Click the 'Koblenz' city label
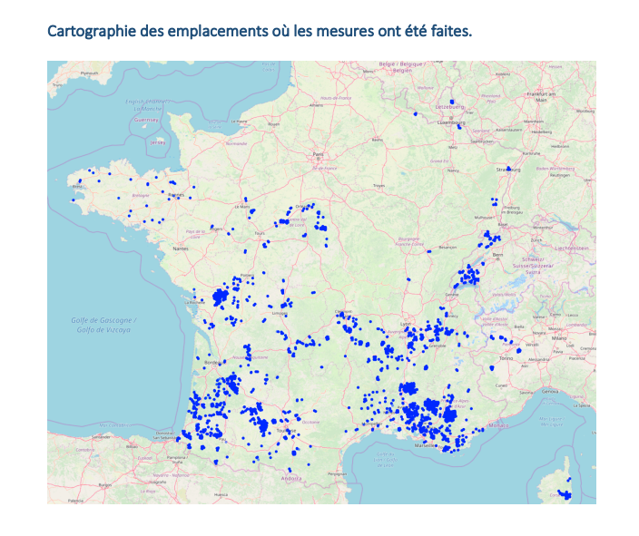This screenshot has width=639, height=536. click(x=503, y=74)
